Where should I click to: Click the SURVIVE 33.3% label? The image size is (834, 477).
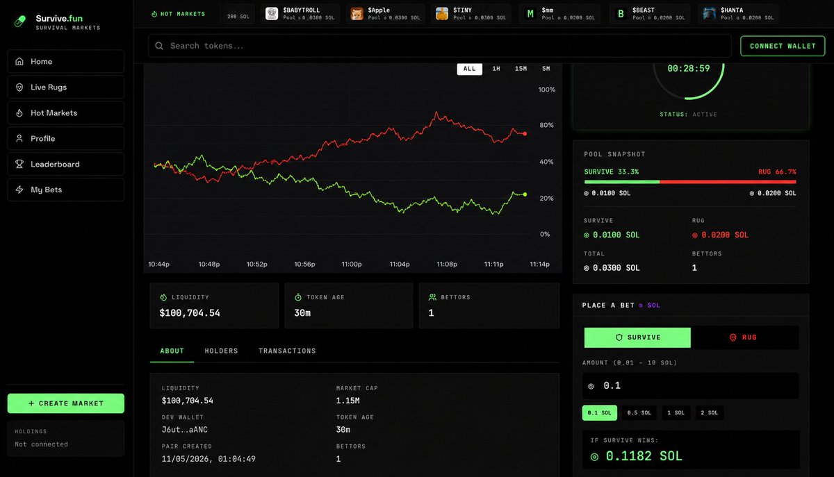612,171
